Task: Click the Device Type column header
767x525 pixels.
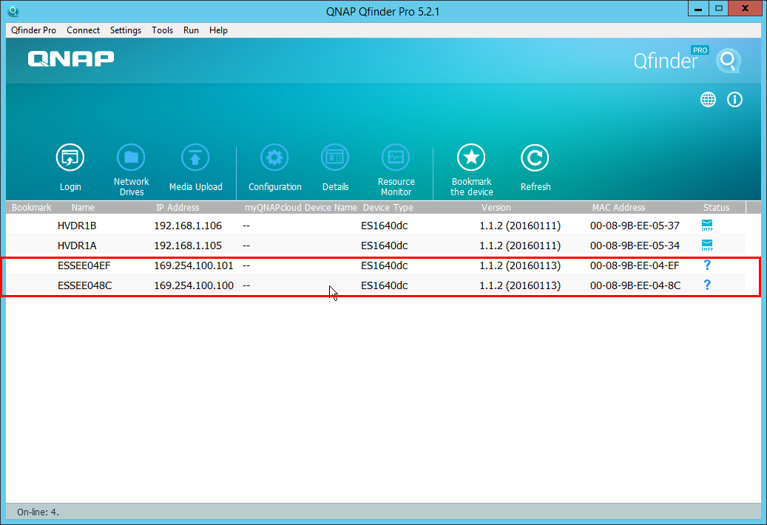Action: (x=388, y=208)
